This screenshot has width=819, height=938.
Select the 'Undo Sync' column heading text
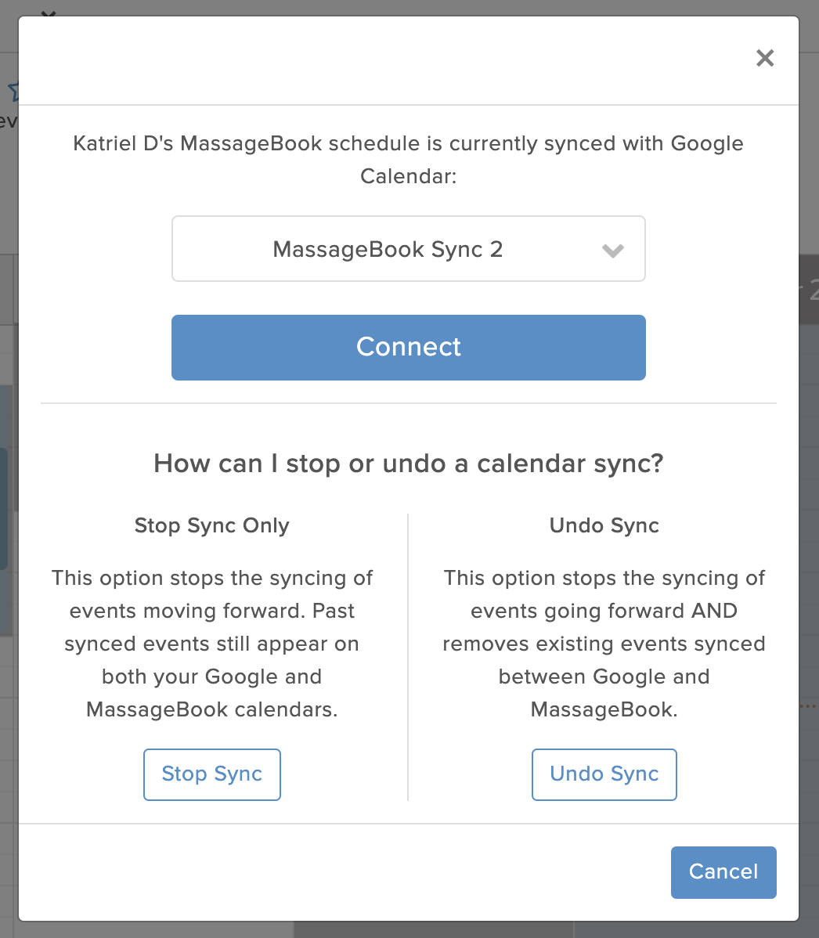click(x=604, y=526)
